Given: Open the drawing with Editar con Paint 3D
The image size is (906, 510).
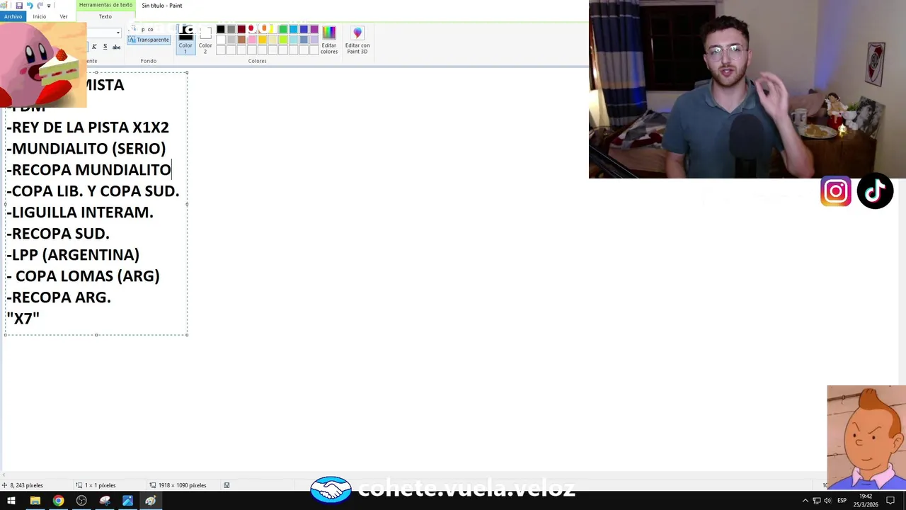Looking at the screenshot, I should click(357, 40).
